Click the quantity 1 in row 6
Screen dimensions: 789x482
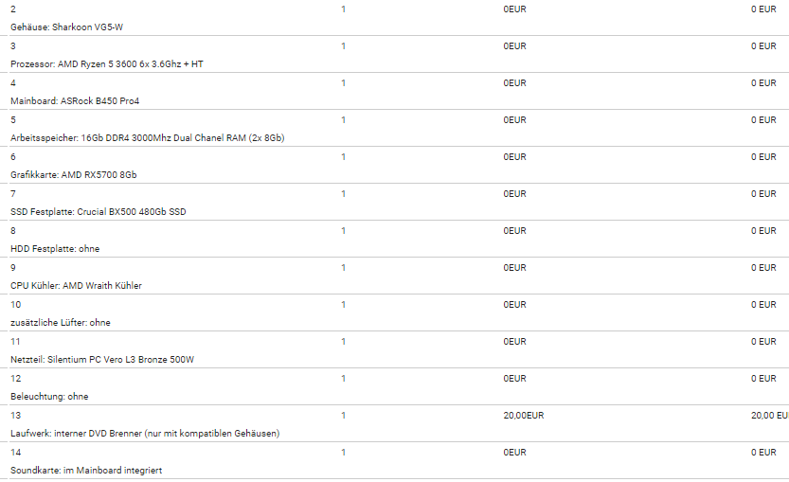coord(343,157)
